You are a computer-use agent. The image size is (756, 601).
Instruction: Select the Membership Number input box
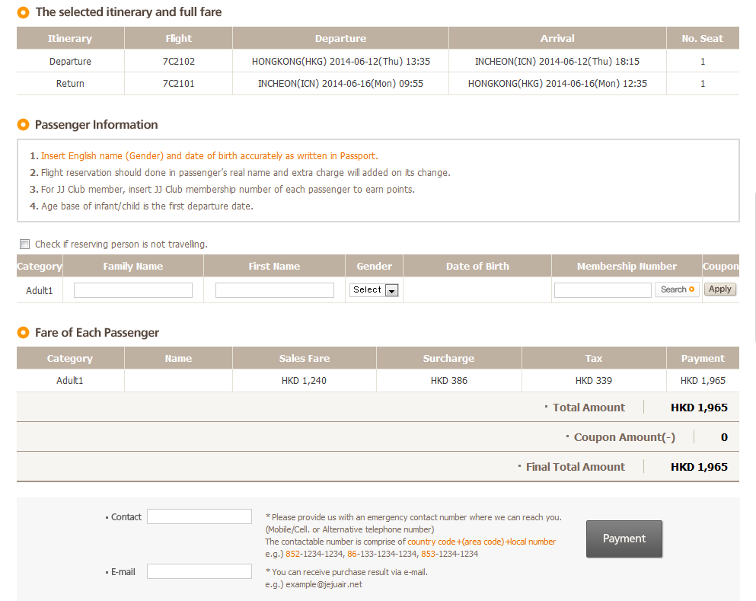tap(602, 290)
